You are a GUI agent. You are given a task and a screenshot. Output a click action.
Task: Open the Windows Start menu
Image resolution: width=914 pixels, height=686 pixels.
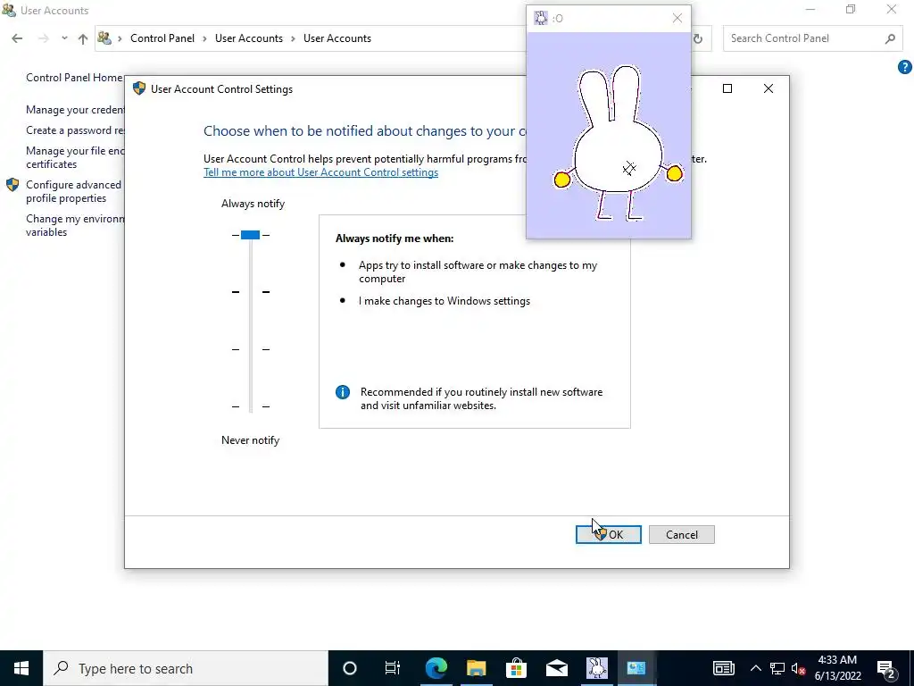point(21,668)
